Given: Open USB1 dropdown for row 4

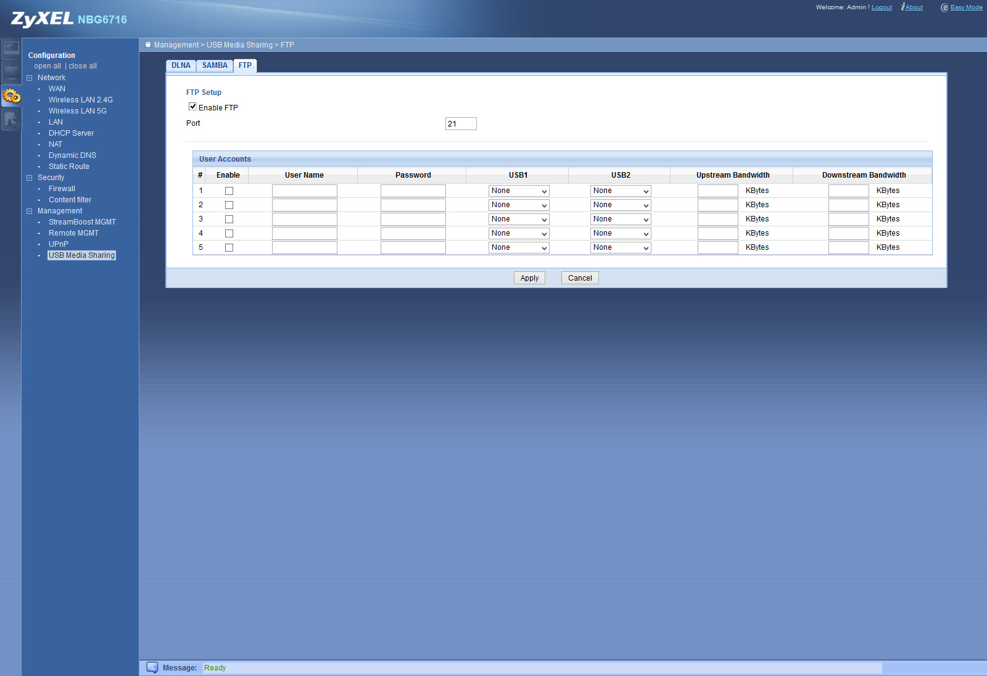Looking at the screenshot, I should tap(519, 234).
